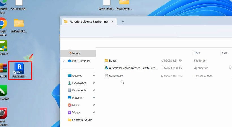This screenshot has height=127, width=232.
Task: Navigate to Downloads in quick access
Action: 79,83
